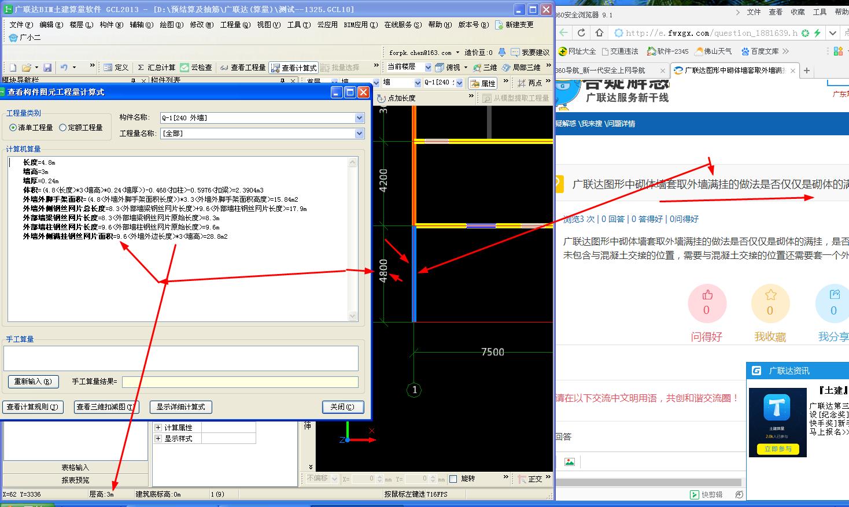Click scroll down arrow of calculation list
849x507 pixels.
point(353,316)
